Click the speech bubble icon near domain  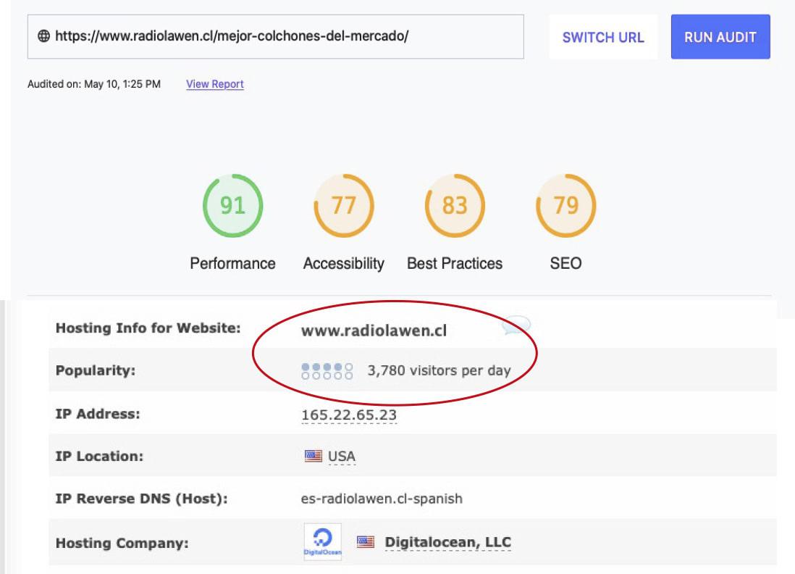pos(515,326)
